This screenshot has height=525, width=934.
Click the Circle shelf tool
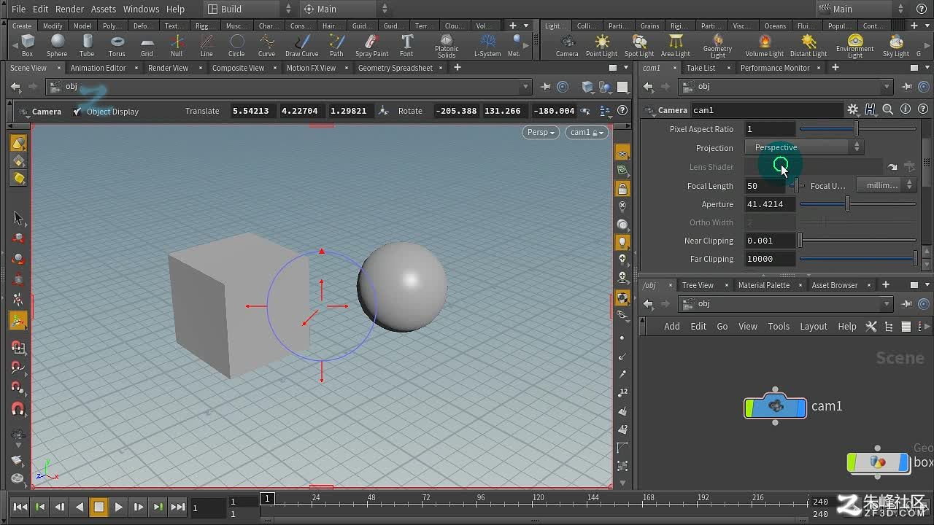click(x=236, y=45)
